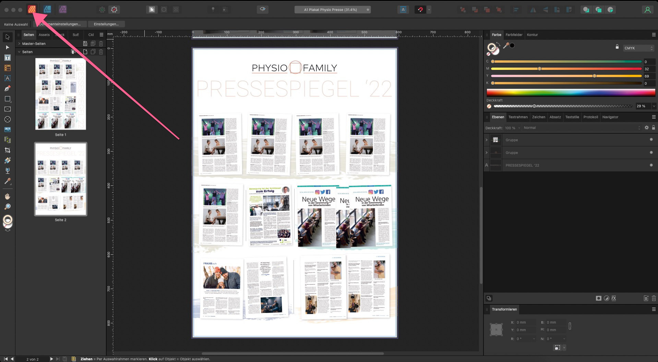The image size is (658, 362).
Task: Select the Fill gradient tool
Action: 8,160
